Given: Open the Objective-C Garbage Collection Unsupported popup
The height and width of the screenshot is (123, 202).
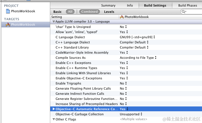Looking at the screenshot, I should click(x=131, y=114).
